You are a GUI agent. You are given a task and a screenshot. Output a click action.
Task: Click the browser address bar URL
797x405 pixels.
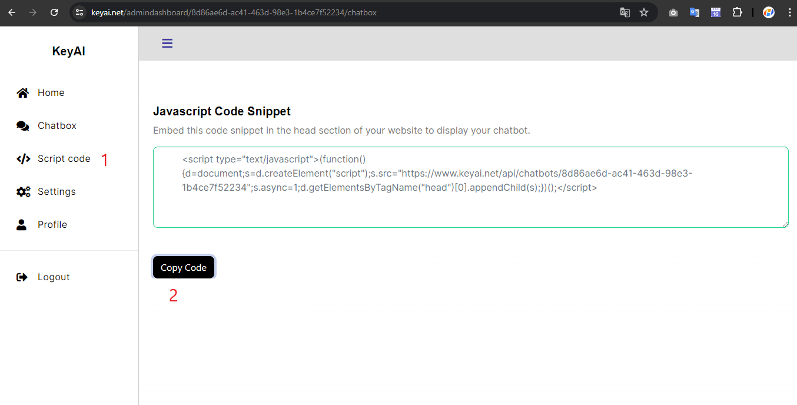pyautogui.click(x=234, y=12)
